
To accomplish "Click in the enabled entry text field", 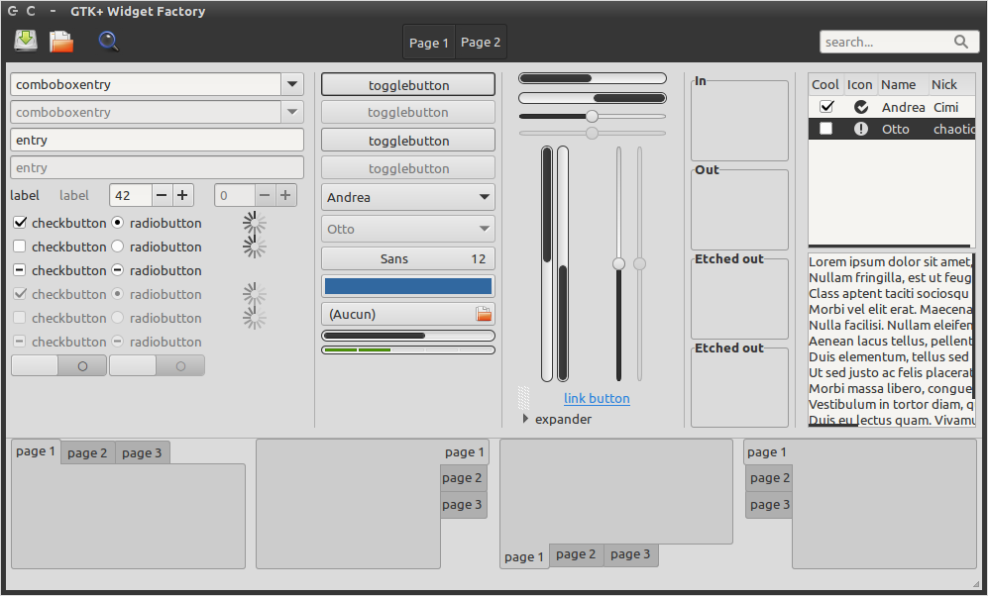I will 157,140.
